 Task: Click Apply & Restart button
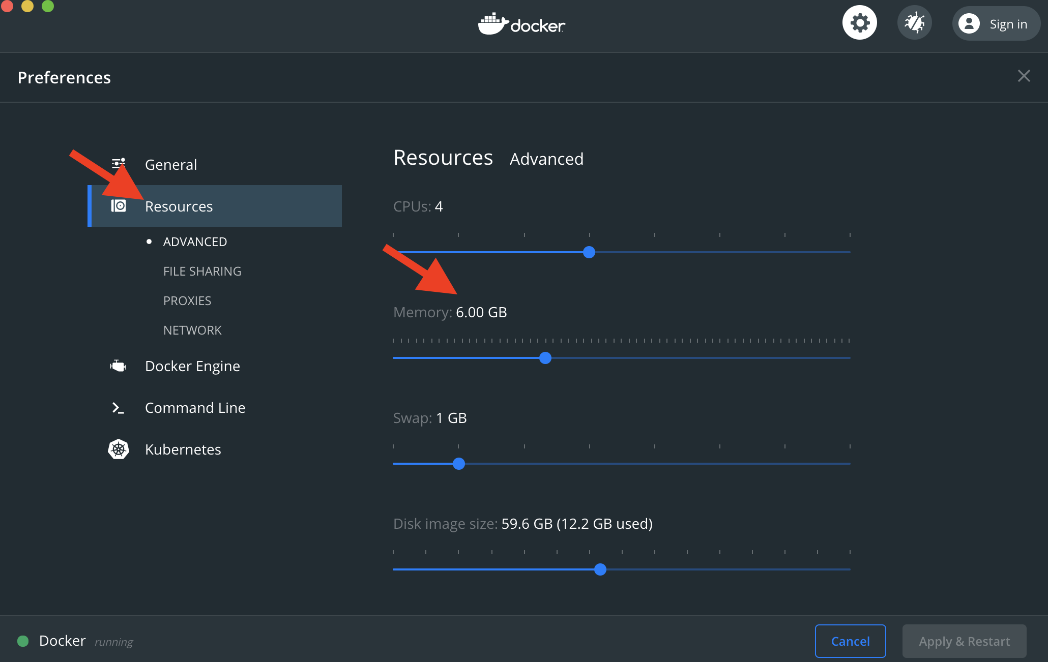point(964,641)
